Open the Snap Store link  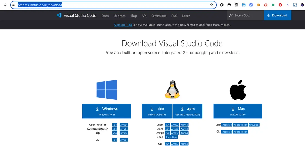(x=171, y=137)
